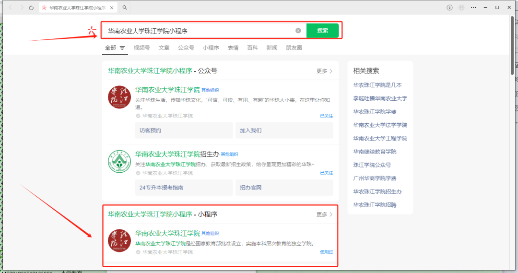Click related search 华南继续教育学院
Screen dimensions: 518x273
[375, 152]
